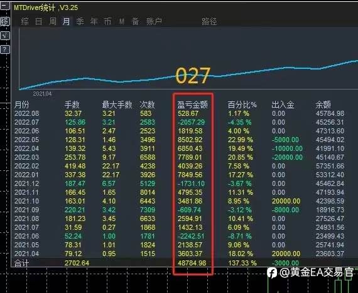Image resolution: width=358 pixels, height=293 pixels.
Task: Select the 月 monthly tab
Action: pyautogui.click(x=66, y=22)
